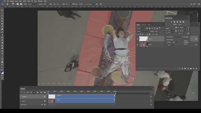This screenshot has width=201, height=113.
Task: Select the Eraser tool
Action: point(2,40)
